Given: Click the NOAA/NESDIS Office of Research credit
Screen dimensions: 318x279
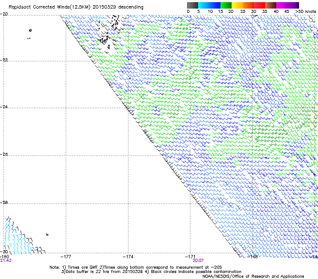Looking at the screenshot, I should coord(253,276).
